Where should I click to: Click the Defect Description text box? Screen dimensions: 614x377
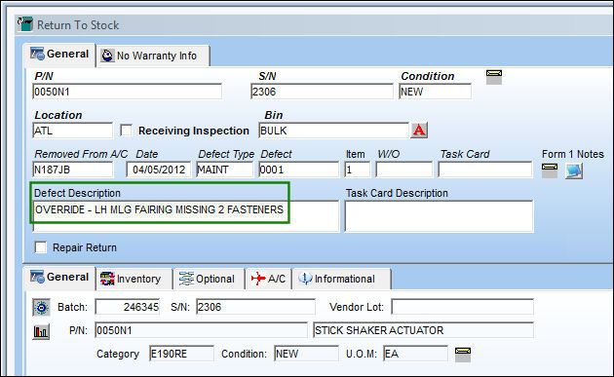pyautogui.click(x=186, y=216)
